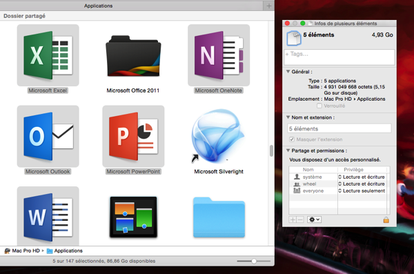Open the Microsoft Office 2011 folder icon
414x274 pixels.
133,56
